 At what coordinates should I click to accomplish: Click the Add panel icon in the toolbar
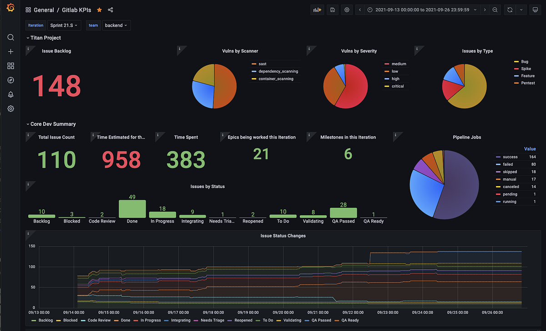tap(317, 10)
